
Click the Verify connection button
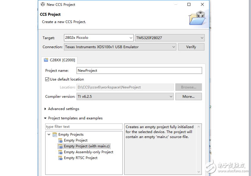[191, 47]
